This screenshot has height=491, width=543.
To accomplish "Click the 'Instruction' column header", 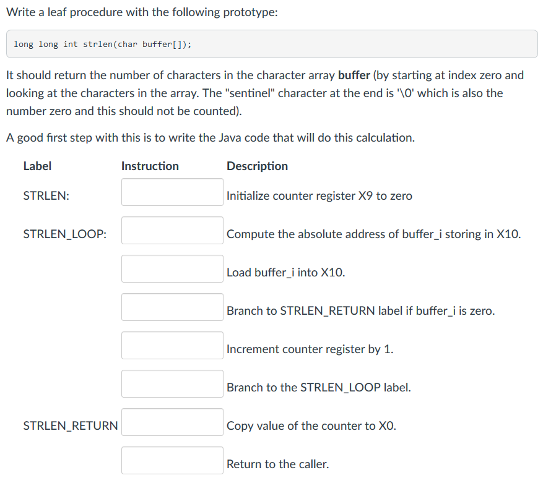I will [150, 166].
